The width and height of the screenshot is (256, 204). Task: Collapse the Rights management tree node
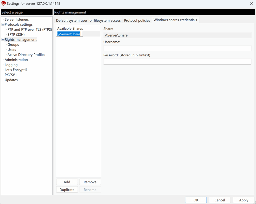click(3, 40)
